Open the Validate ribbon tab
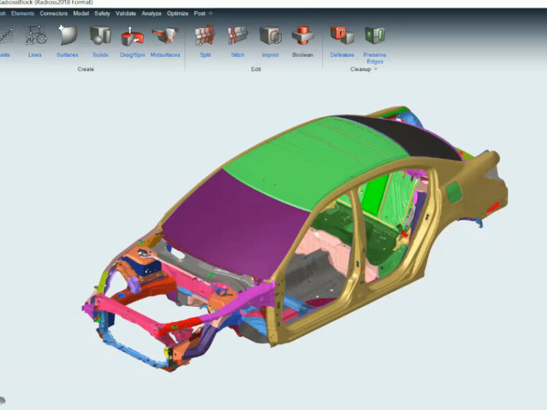The image size is (547, 410). [126, 13]
